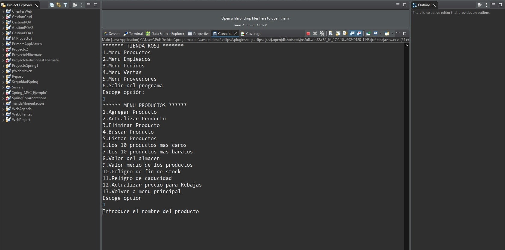Pin the Console with the pin icon

click(368, 34)
